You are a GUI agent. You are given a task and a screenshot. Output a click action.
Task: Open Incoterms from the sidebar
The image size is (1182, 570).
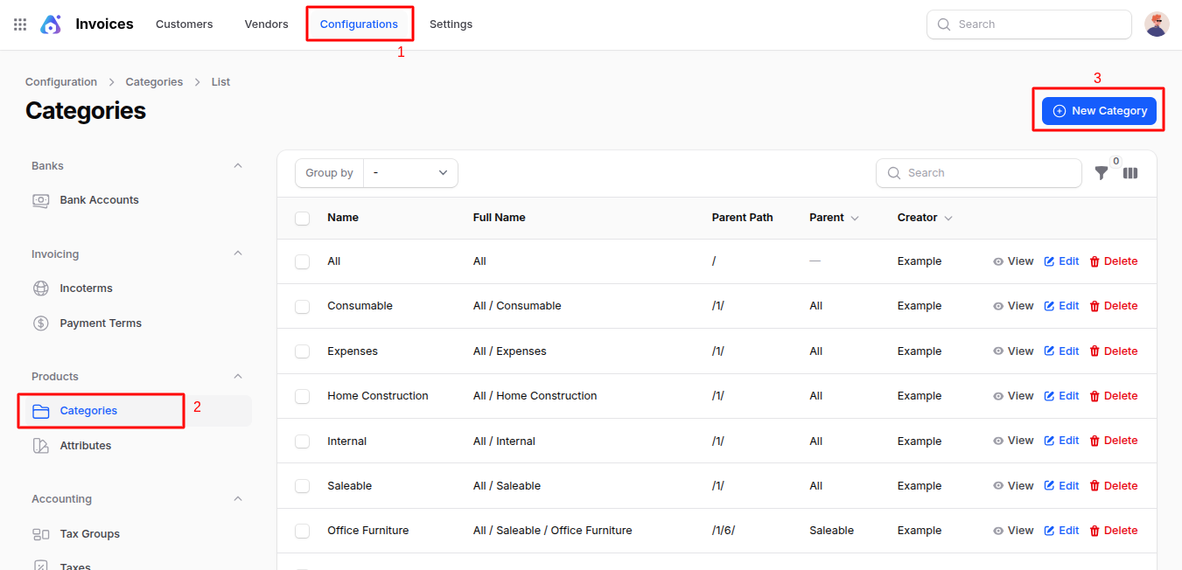(x=86, y=288)
